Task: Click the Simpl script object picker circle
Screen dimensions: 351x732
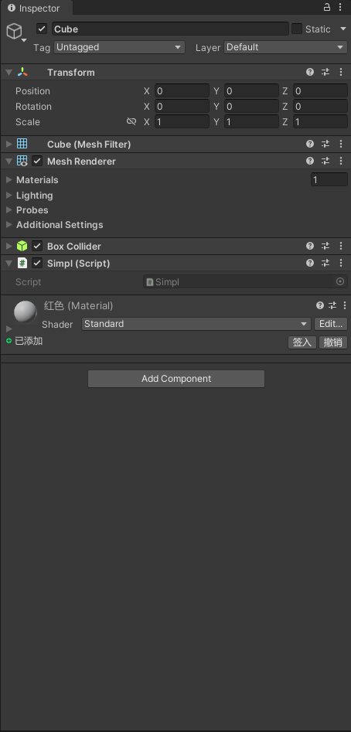Action: click(340, 281)
